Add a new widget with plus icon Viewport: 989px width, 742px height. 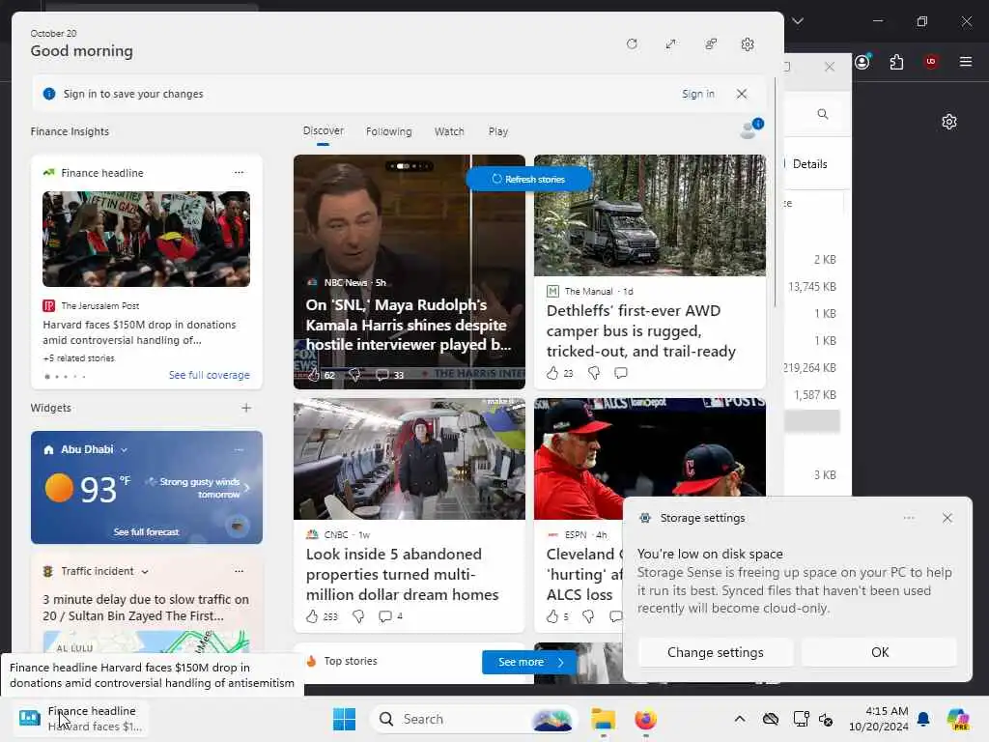[246, 408]
